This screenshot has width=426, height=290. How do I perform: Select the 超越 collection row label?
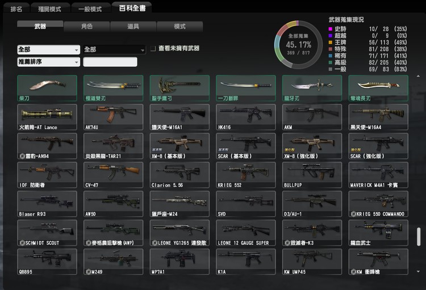[x=340, y=36]
